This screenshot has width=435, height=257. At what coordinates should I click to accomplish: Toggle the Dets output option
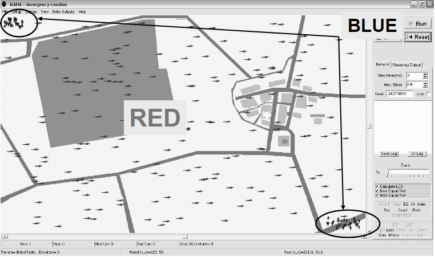click(382, 235)
